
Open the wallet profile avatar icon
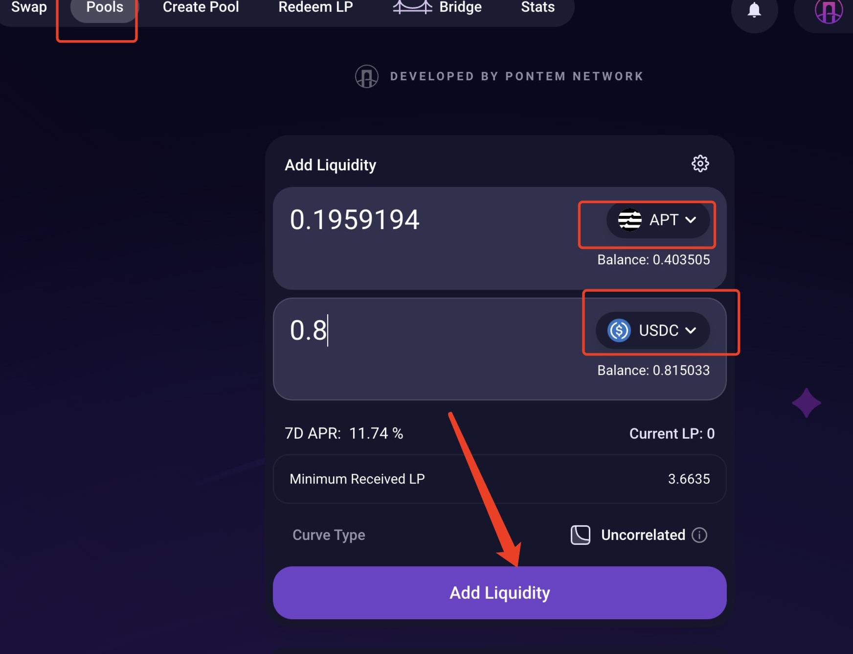[829, 11]
